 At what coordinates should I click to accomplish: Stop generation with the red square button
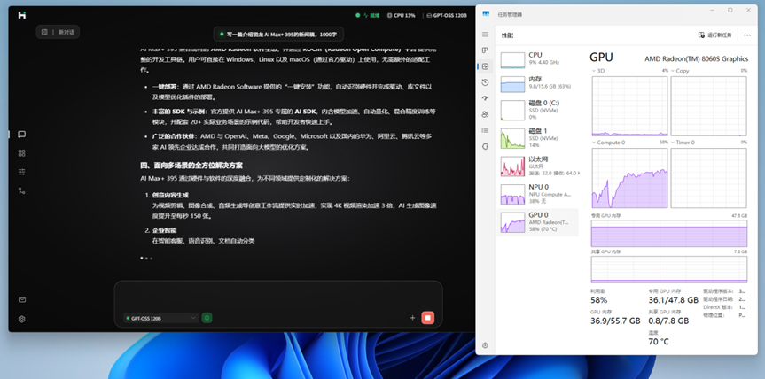[x=428, y=318]
